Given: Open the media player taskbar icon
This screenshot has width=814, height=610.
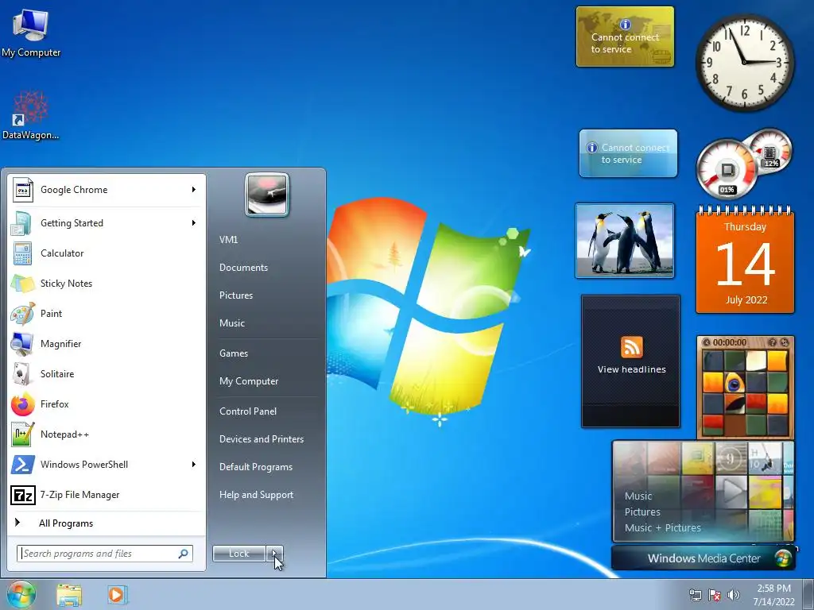Looking at the screenshot, I should [118, 594].
